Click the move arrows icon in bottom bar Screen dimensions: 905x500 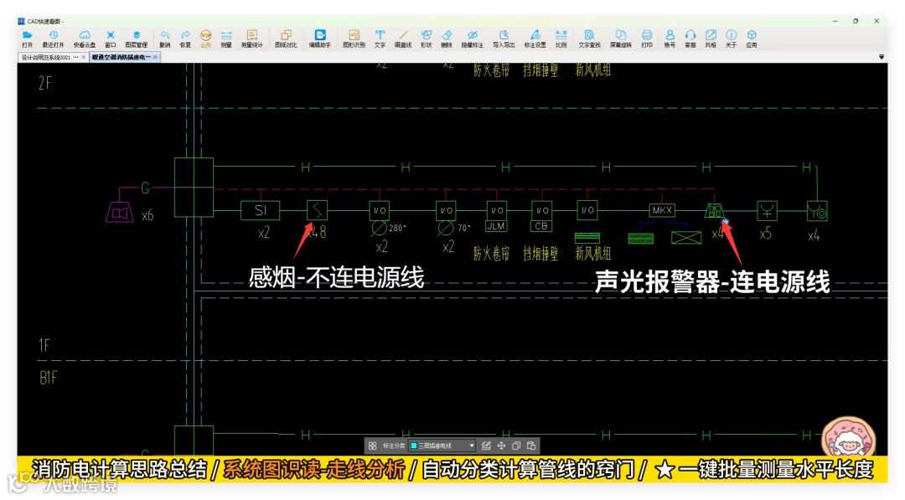[501, 446]
